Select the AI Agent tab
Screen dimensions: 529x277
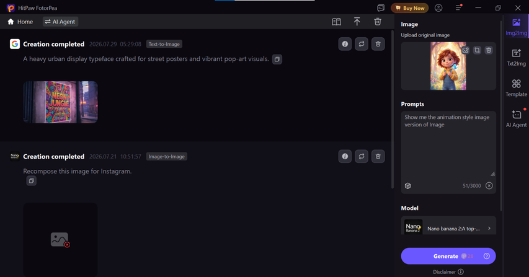coord(60,22)
